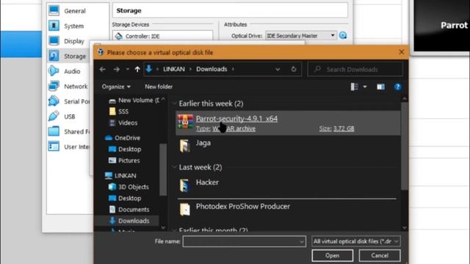Open the Audio settings category

point(72,71)
